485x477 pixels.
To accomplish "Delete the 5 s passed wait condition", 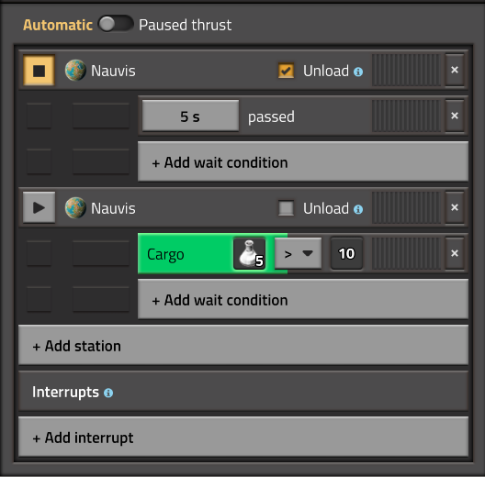I will click(455, 116).
